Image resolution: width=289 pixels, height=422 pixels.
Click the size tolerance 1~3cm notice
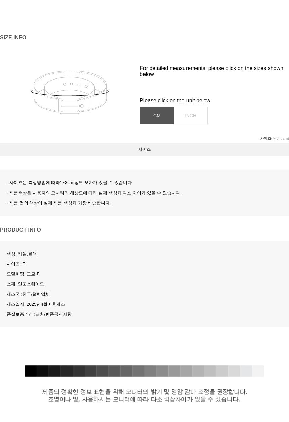[69, 183]
